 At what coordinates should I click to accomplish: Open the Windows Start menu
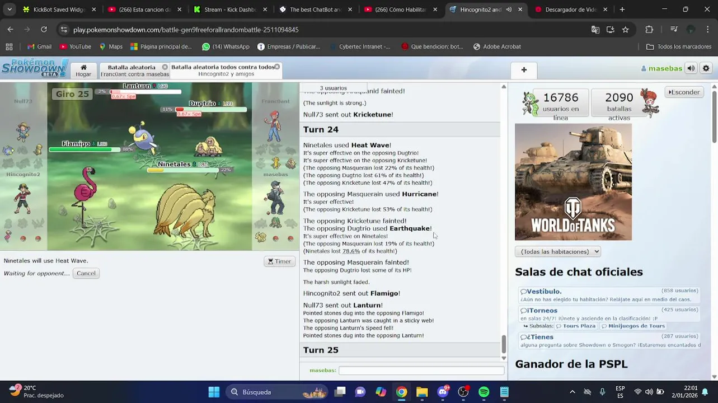[214, 392]
